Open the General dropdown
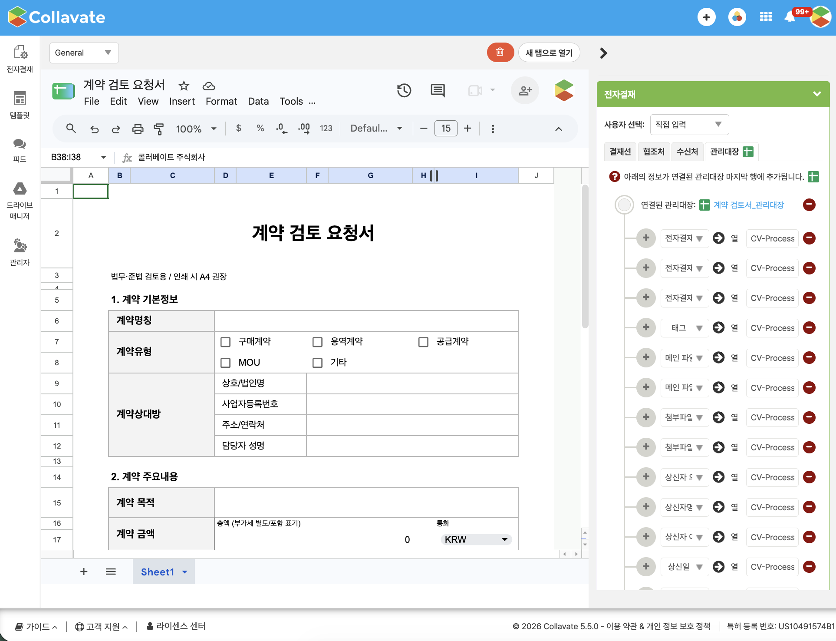The image size is (836, 641). [84, 53]
